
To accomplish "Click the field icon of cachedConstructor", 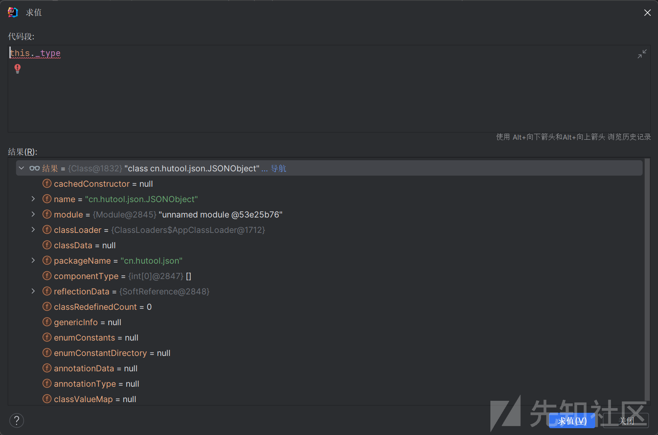I will pyautogui.click(x=47, y=184).
